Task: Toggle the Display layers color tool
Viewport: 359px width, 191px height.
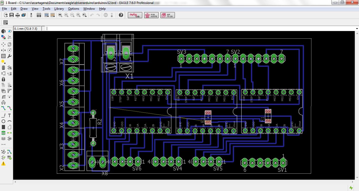Action: [x=3, y=37]
